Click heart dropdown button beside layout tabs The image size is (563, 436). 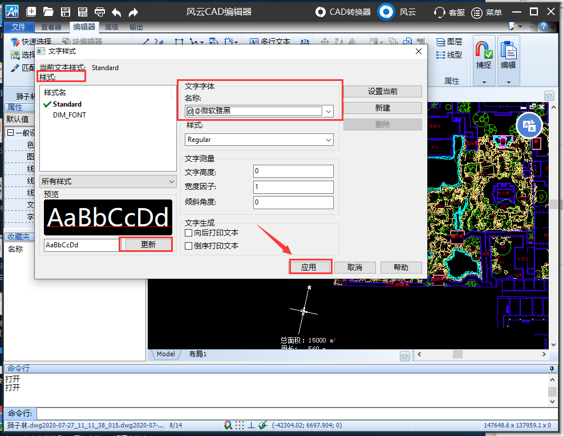[x=405, y=356]
